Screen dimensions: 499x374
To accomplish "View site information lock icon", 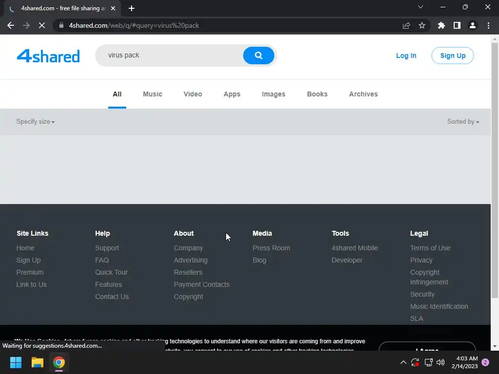I will (61, 25).
